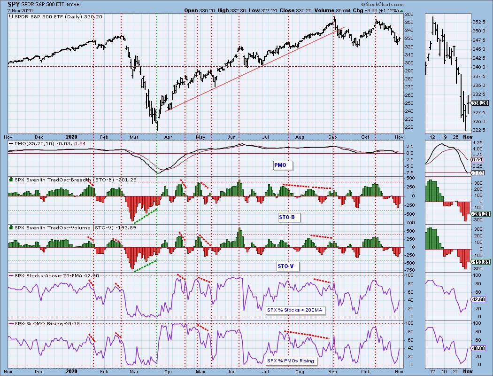This screenshot has height=376, width=493.
Task: Click the 'Open 330.20' value in header
Action: [200, 10]
